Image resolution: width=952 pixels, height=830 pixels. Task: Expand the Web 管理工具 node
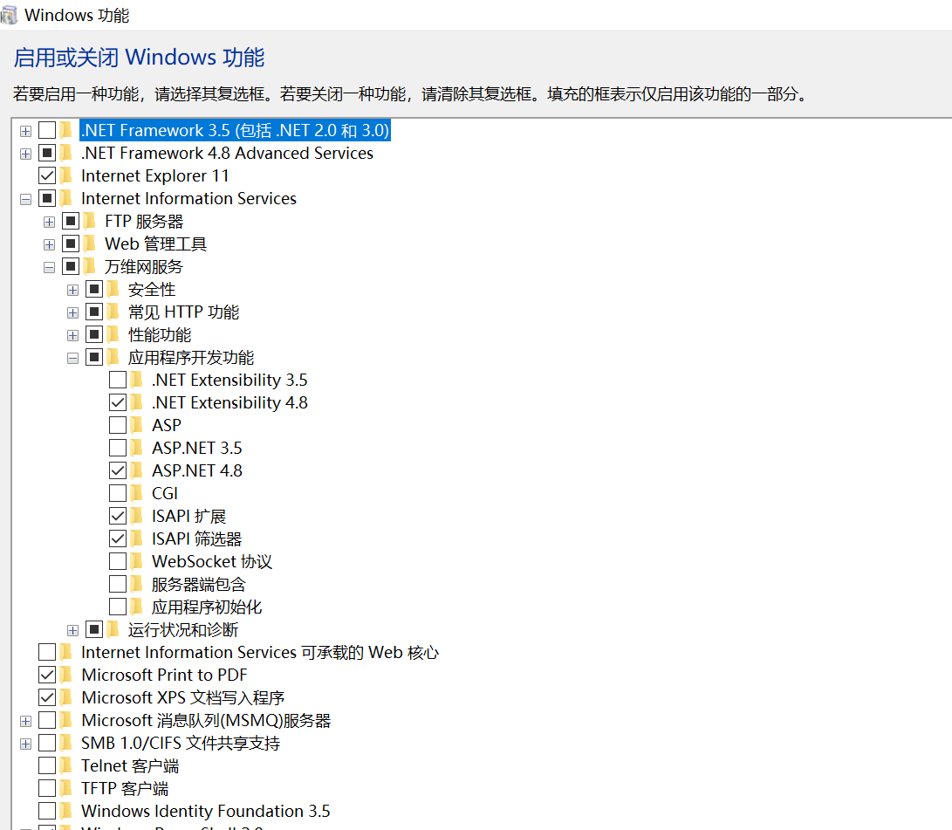point(49,244)
